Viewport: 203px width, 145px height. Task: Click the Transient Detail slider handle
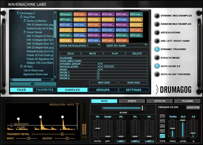click(x=62, y=134)
